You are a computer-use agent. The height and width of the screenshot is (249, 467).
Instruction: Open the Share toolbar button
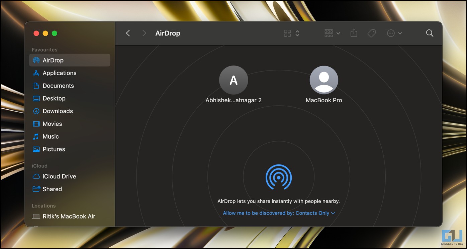(x=354, y=33)
